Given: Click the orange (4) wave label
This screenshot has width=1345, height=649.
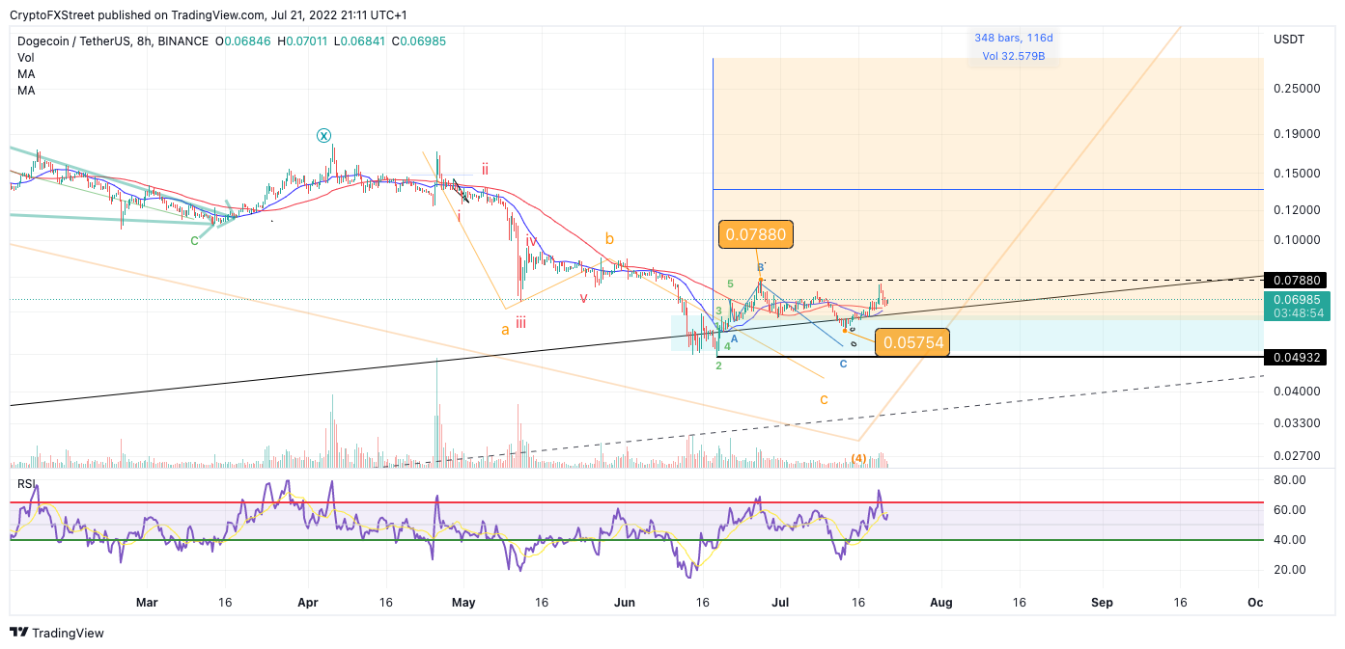Looking at the screenshot, I should 858,458.
